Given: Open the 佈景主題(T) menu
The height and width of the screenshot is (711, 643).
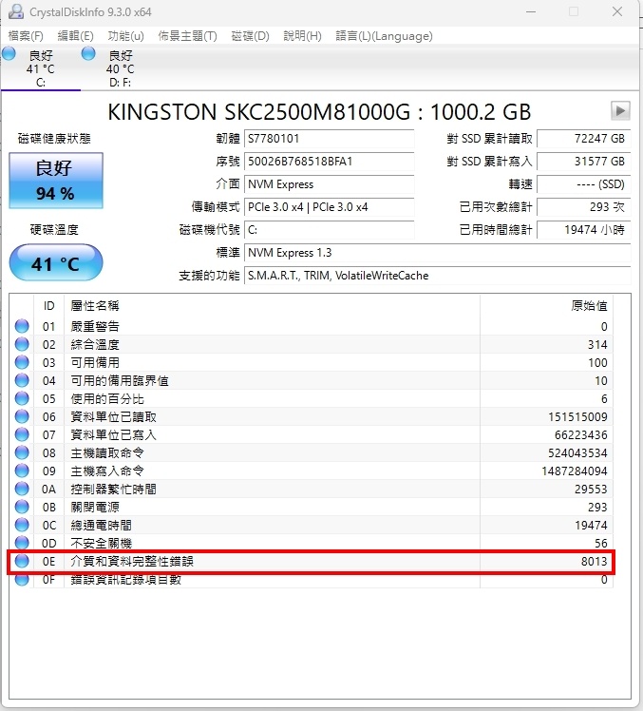Looking at the screenshot, I should pos(187,36).
